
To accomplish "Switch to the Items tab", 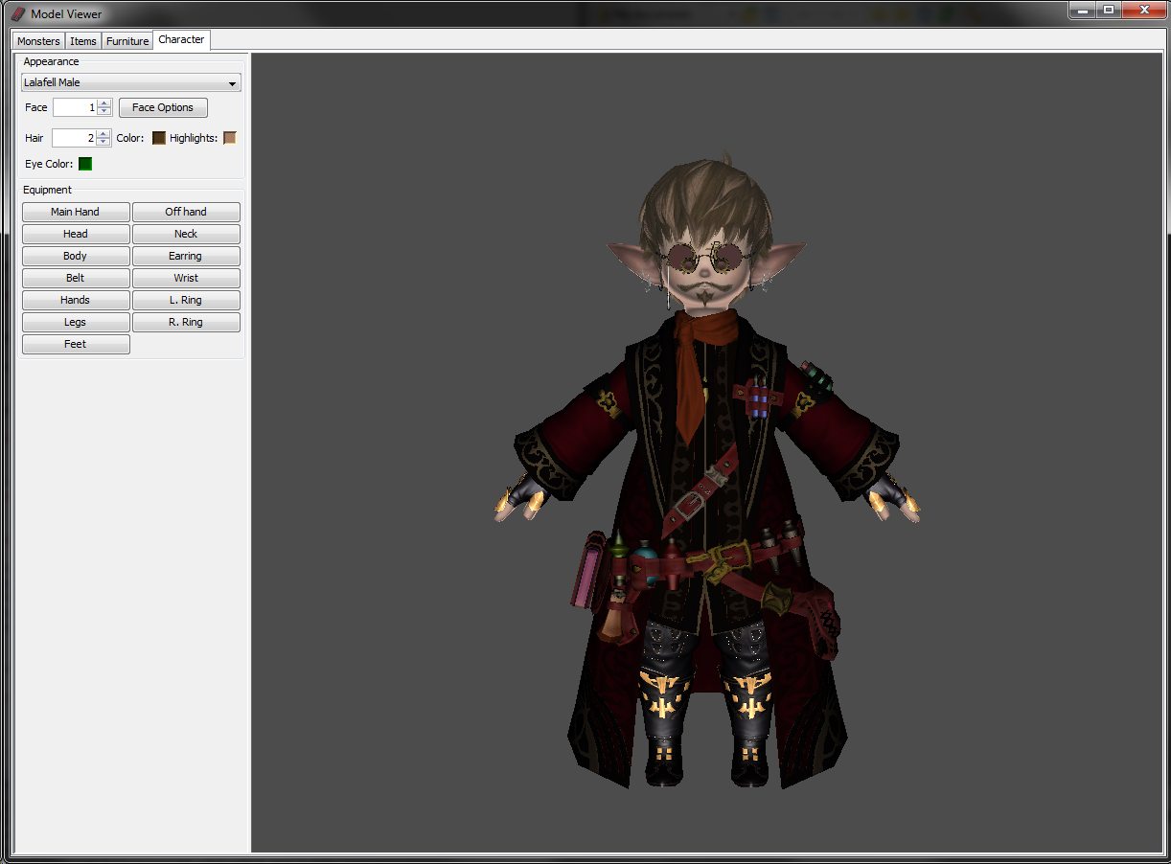I will coord(83,41).
